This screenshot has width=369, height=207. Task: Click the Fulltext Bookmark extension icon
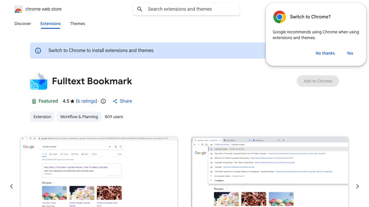click(x=39, y=81)
